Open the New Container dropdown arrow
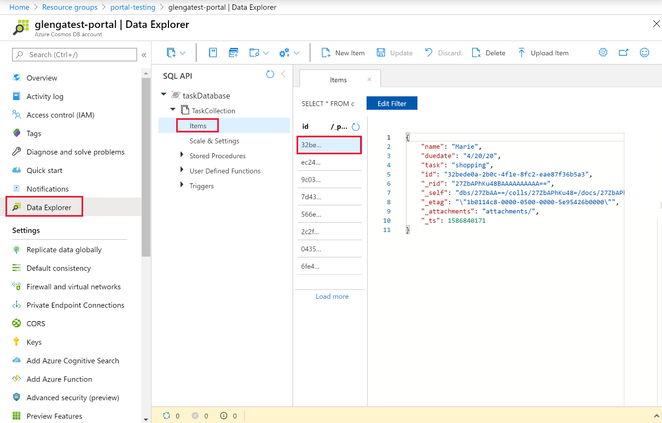The width and height of the screenshot is (662, 423). coord(183,53)
